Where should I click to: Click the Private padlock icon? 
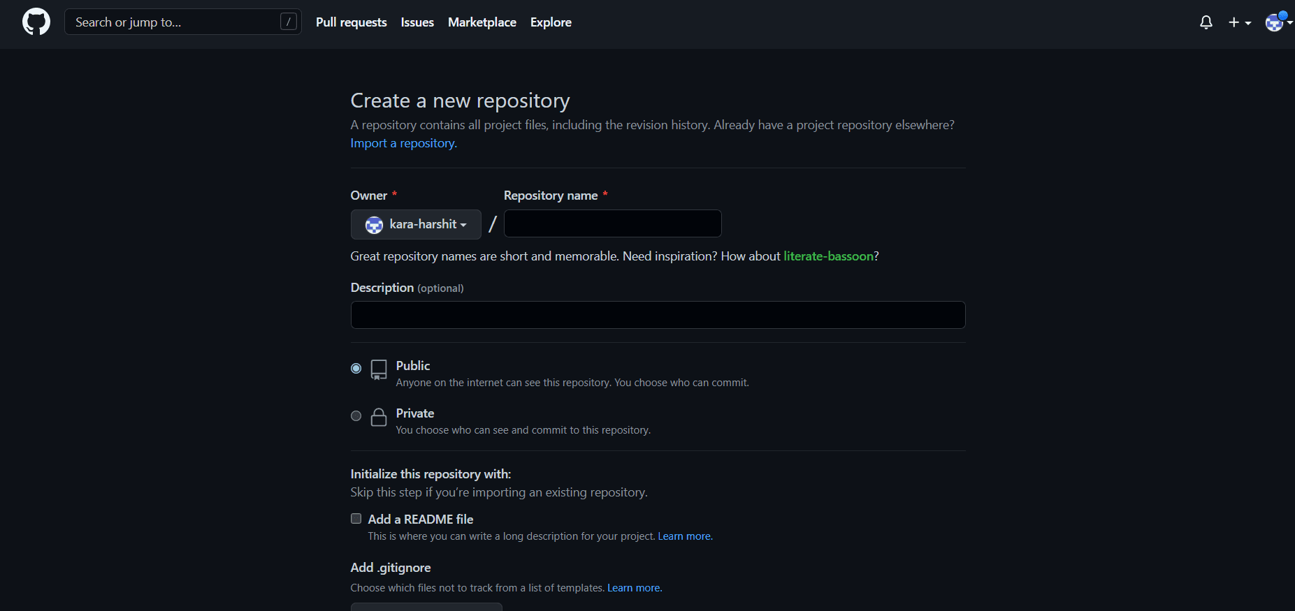379,417
